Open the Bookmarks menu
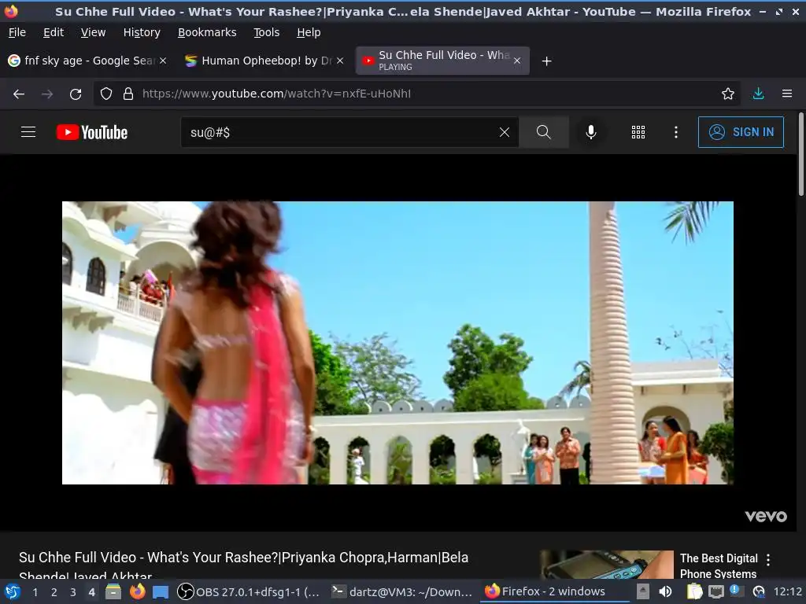Image resolution: width=806 pixels, height=604 pixels. tap(207, 32)
